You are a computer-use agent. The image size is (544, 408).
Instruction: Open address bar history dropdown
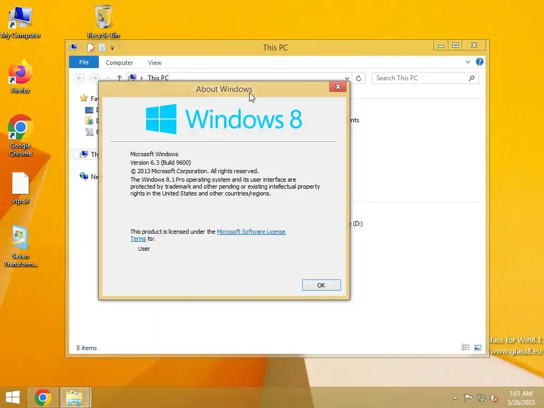pos(346,78)
